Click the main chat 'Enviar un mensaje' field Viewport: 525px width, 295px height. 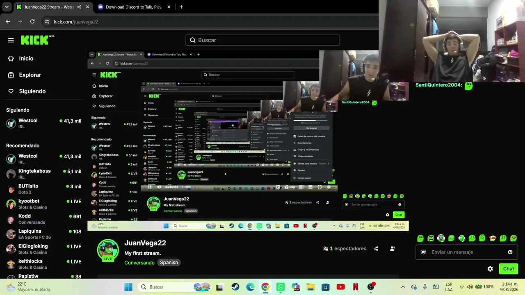[466, 252]
